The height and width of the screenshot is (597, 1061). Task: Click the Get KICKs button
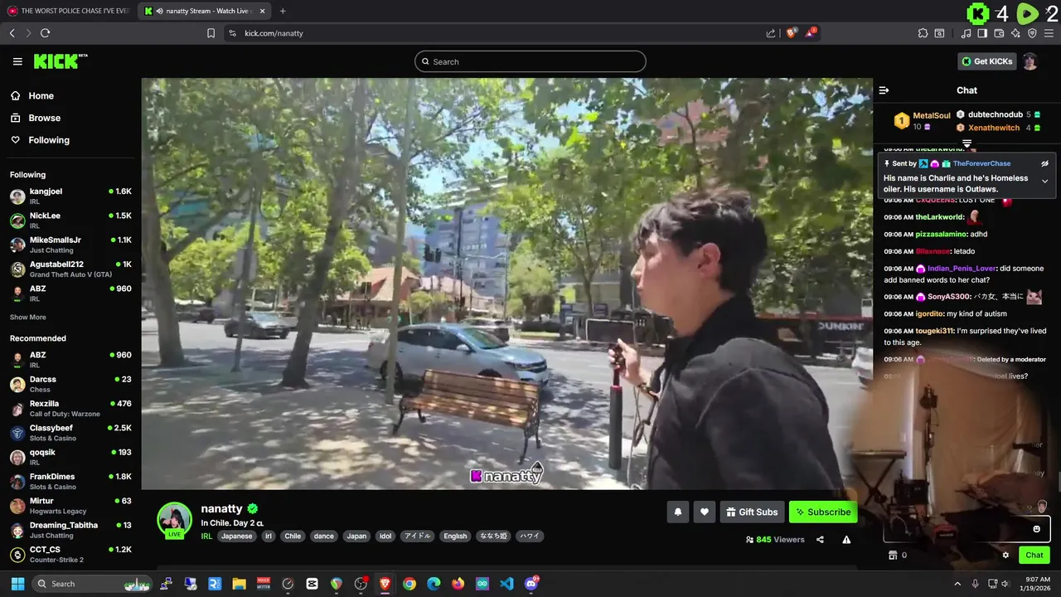point(986,61)
